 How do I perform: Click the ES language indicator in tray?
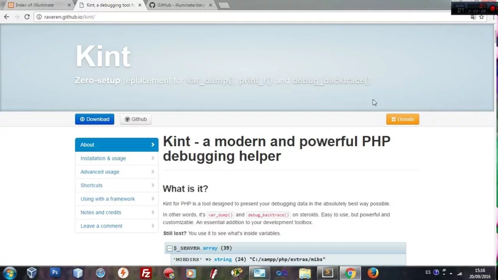[428, 272]
